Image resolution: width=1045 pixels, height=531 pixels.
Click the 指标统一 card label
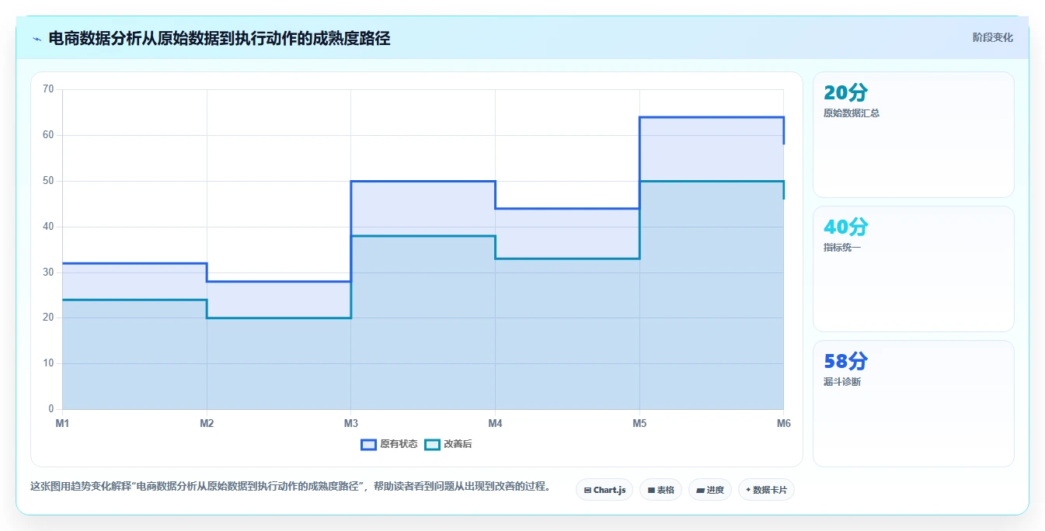tap(842, 248)
